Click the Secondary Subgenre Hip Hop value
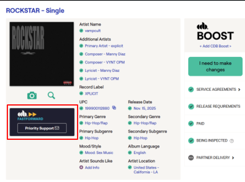 coord(140,138)
